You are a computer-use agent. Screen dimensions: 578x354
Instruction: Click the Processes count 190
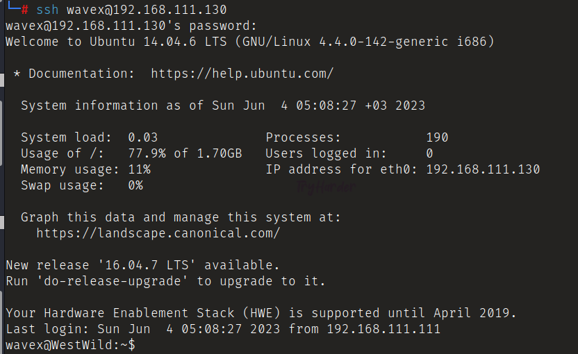(x=437, y=137)
